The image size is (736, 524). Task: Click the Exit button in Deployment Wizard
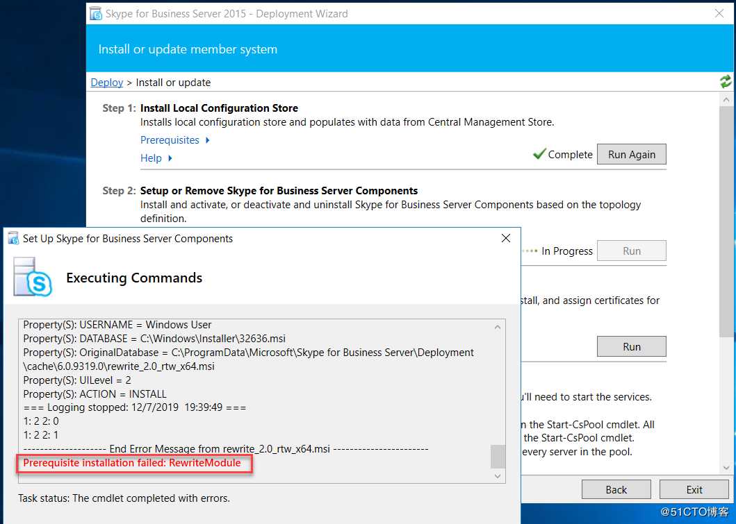[694, 489]
